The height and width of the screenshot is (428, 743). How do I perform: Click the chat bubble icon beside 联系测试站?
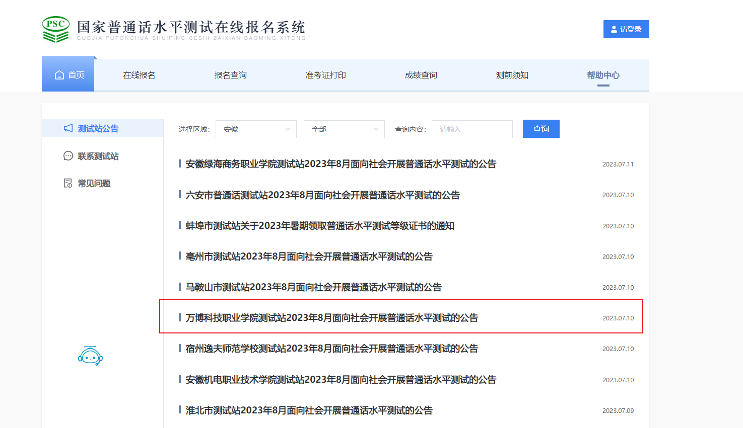click(x=68, y=156)
